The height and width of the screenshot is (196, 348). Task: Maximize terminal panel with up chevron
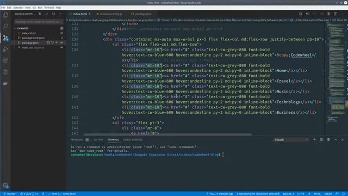pos(335,139)
